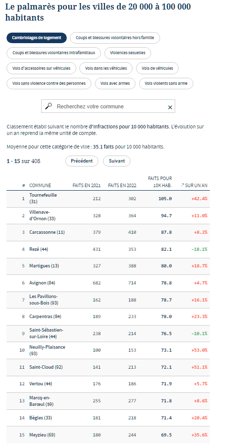
Task: Click the arrow icon in the Sur un an header
Action: point(182,185)
